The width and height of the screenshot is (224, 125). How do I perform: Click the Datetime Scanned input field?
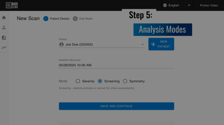pos(116,65)
